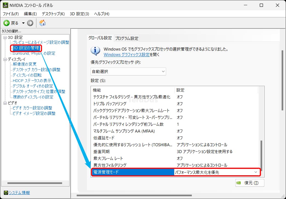The width and height of the screenshot is (286, 199).
Task: Click the system information icon at bottom left
Action: 6,193
